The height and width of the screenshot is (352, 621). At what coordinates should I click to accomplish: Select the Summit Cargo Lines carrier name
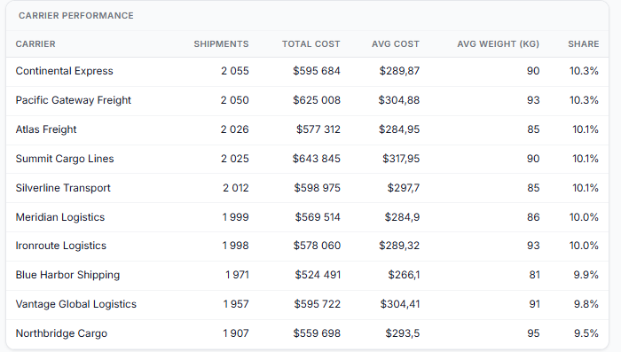pyautogui.click(x=65, y=159)
